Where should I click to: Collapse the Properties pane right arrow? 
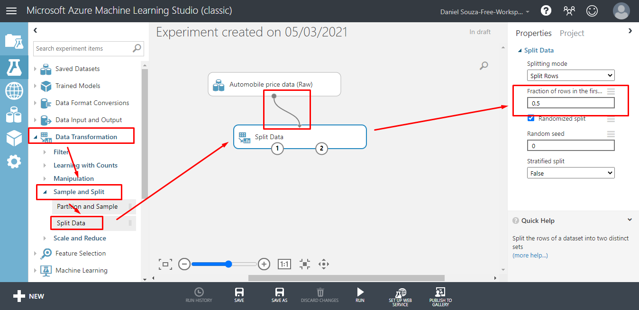(630, 31)
